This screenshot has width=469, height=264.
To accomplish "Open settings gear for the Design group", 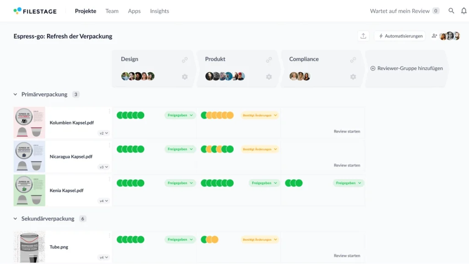I will point(185,77).
